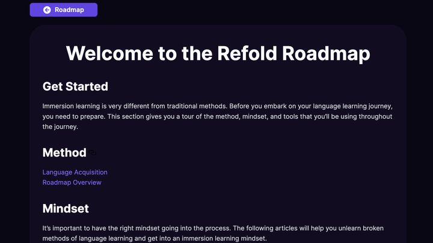Click the Method section heading
This screenshot has height=243, width=433.
click(64, 152)
